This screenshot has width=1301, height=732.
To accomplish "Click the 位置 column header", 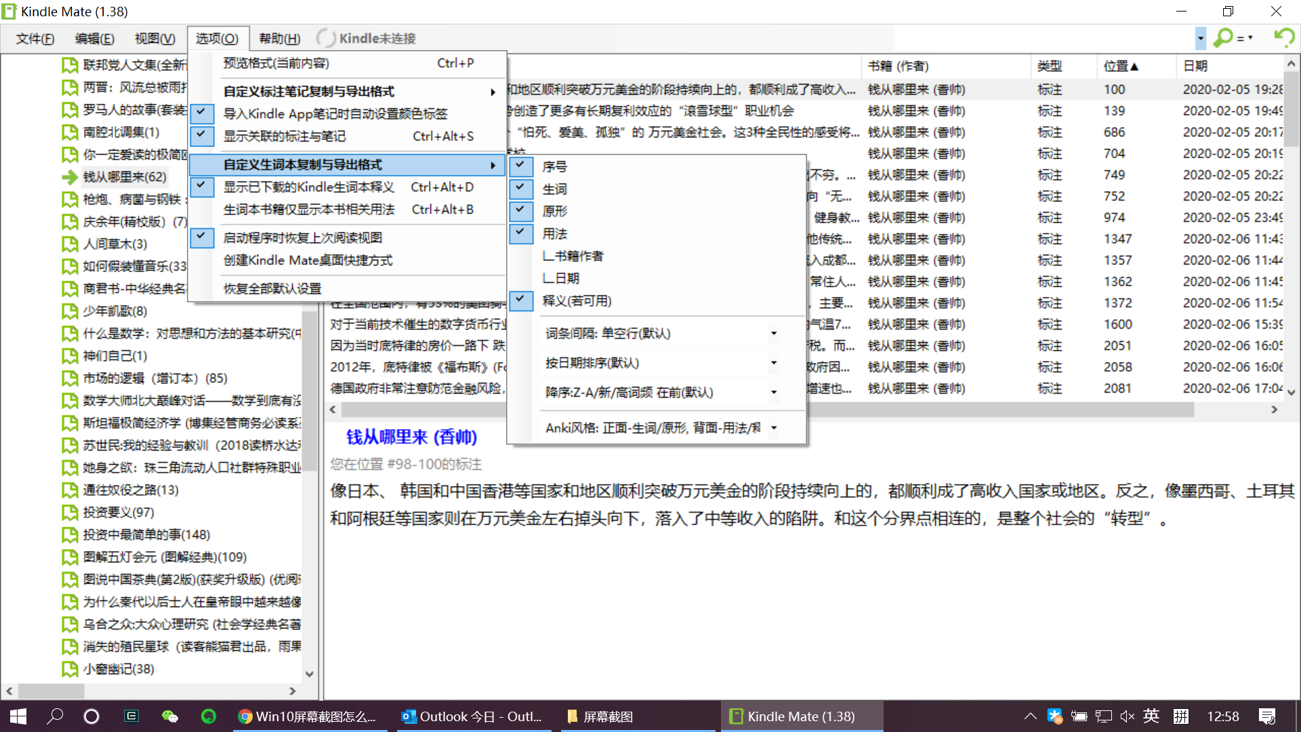I will pyautogui.click(x=1121, y=66).
